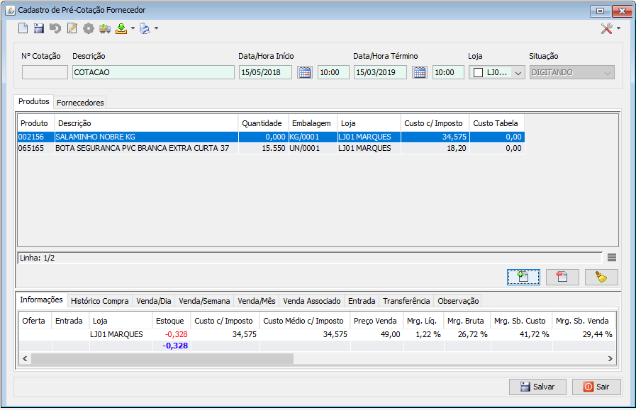Close the Cadastro de Pré-Cotação window
This screenshot has width=636, height=410.
pos(622,11)
